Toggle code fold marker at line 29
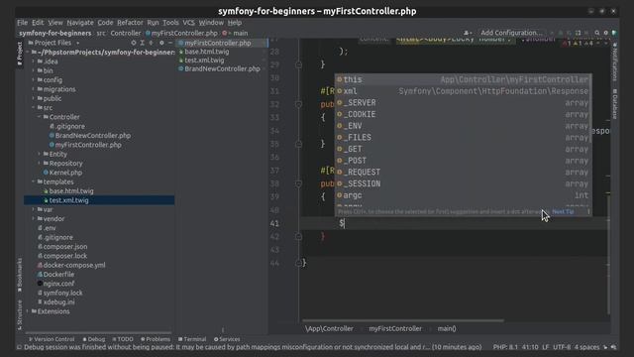The image size is (634, 357). pyautogui.click(x=299, y=64)
